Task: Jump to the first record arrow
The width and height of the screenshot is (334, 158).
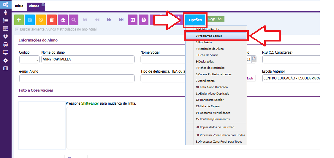Action: tap(85, 20)
